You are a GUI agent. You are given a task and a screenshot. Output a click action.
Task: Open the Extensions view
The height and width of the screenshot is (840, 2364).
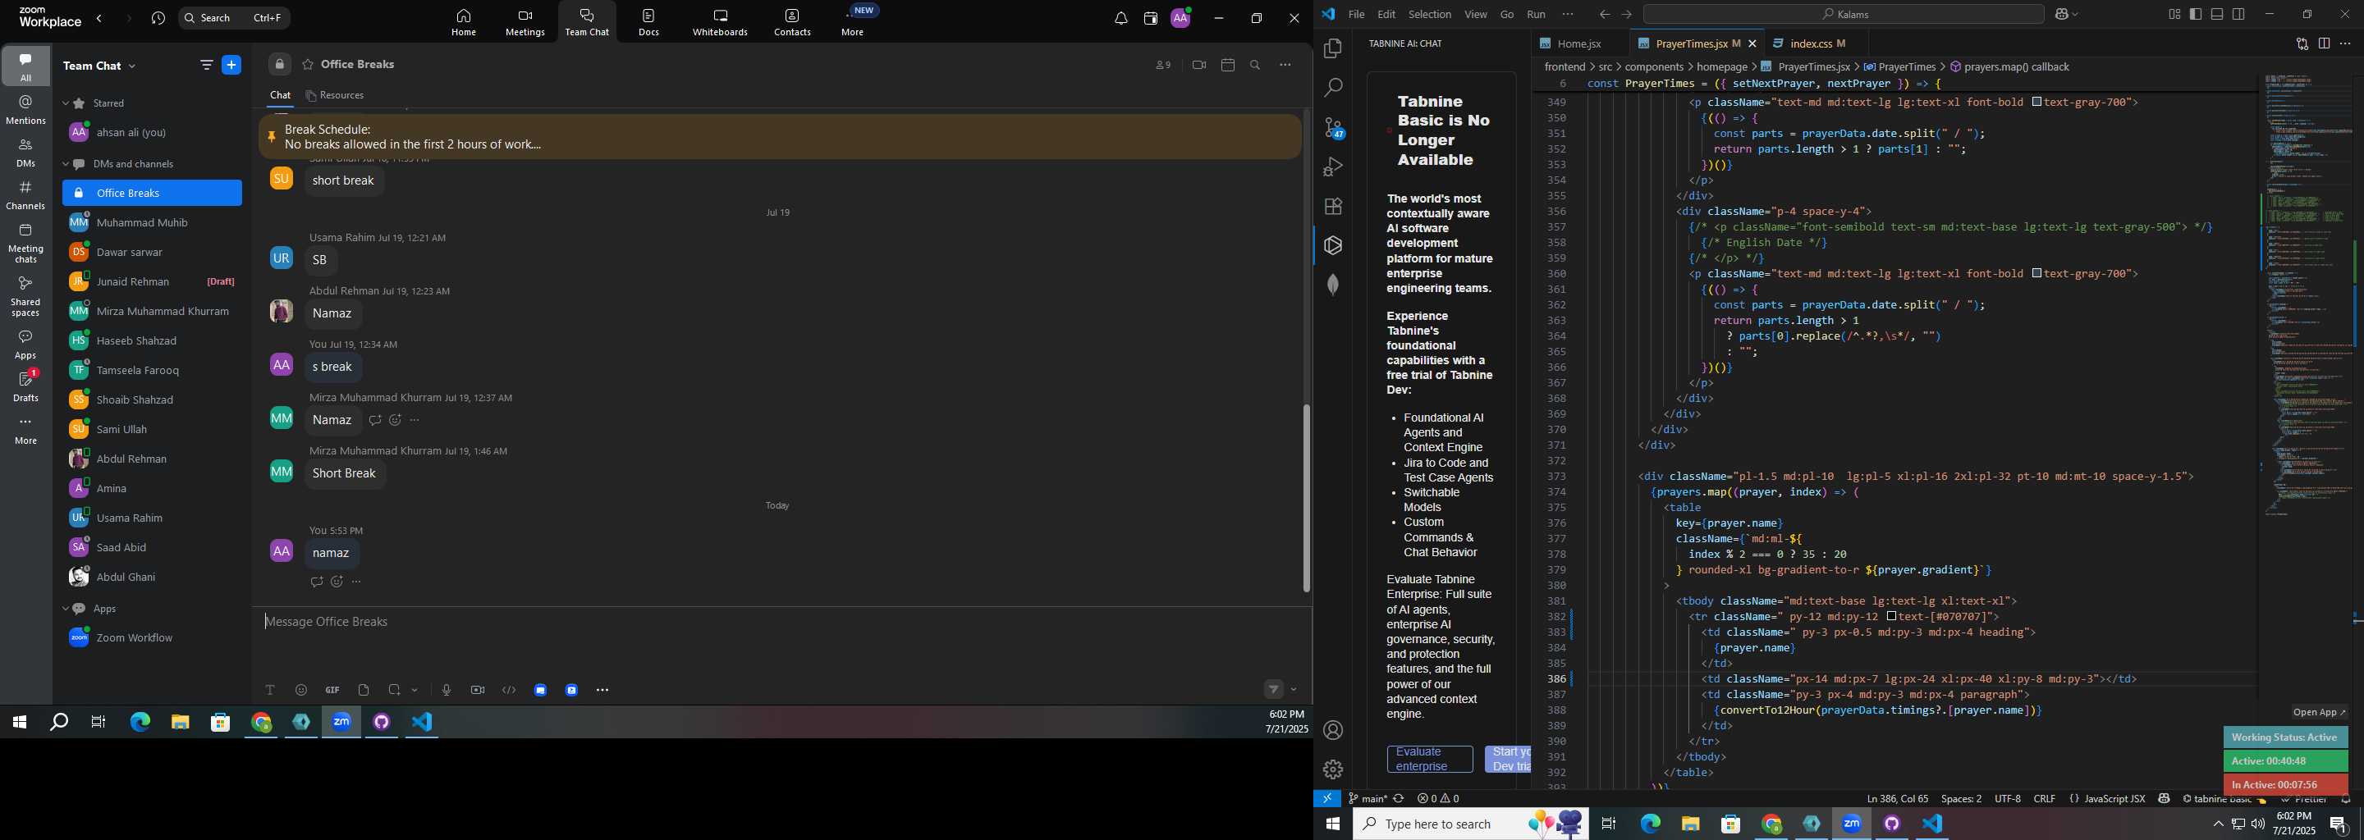tap(1332, 207)
